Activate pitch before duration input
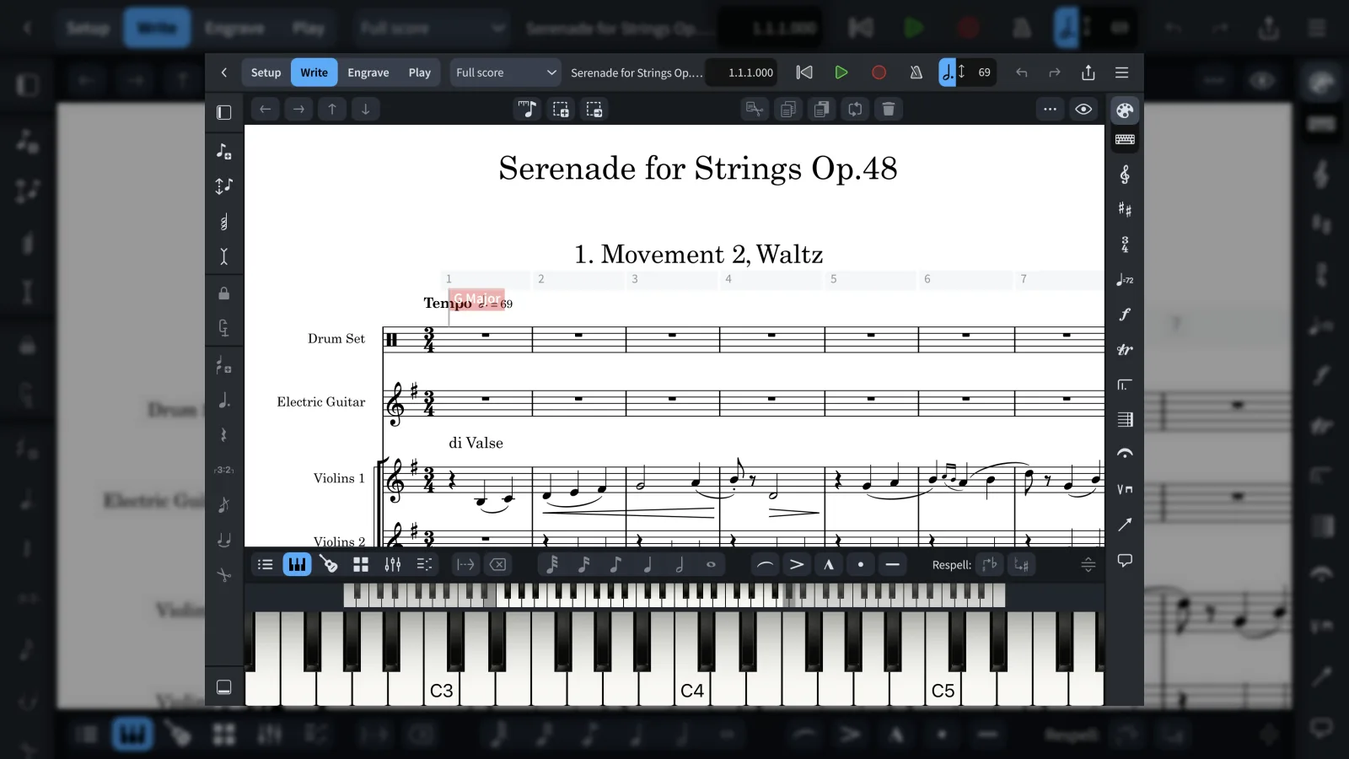The height and width of the screenshot is (759, 1349). pos(223,186)
